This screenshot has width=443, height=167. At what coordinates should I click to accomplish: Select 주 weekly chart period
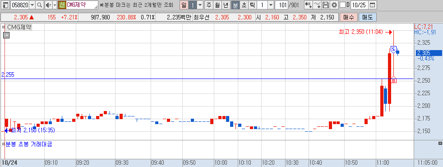point(209,5)
